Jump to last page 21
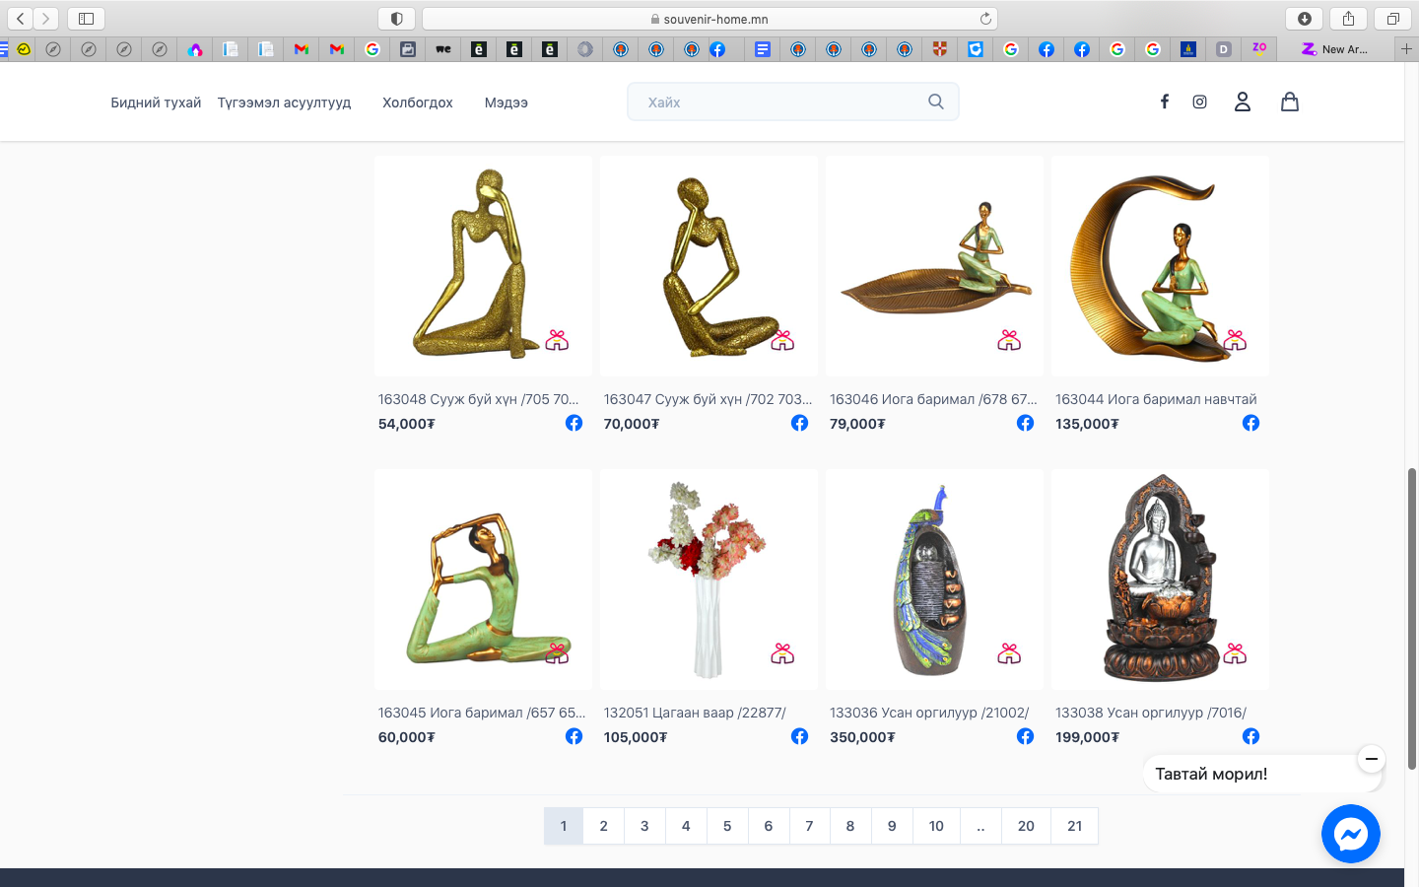1419x887 pixels. tap(1074, 826)
